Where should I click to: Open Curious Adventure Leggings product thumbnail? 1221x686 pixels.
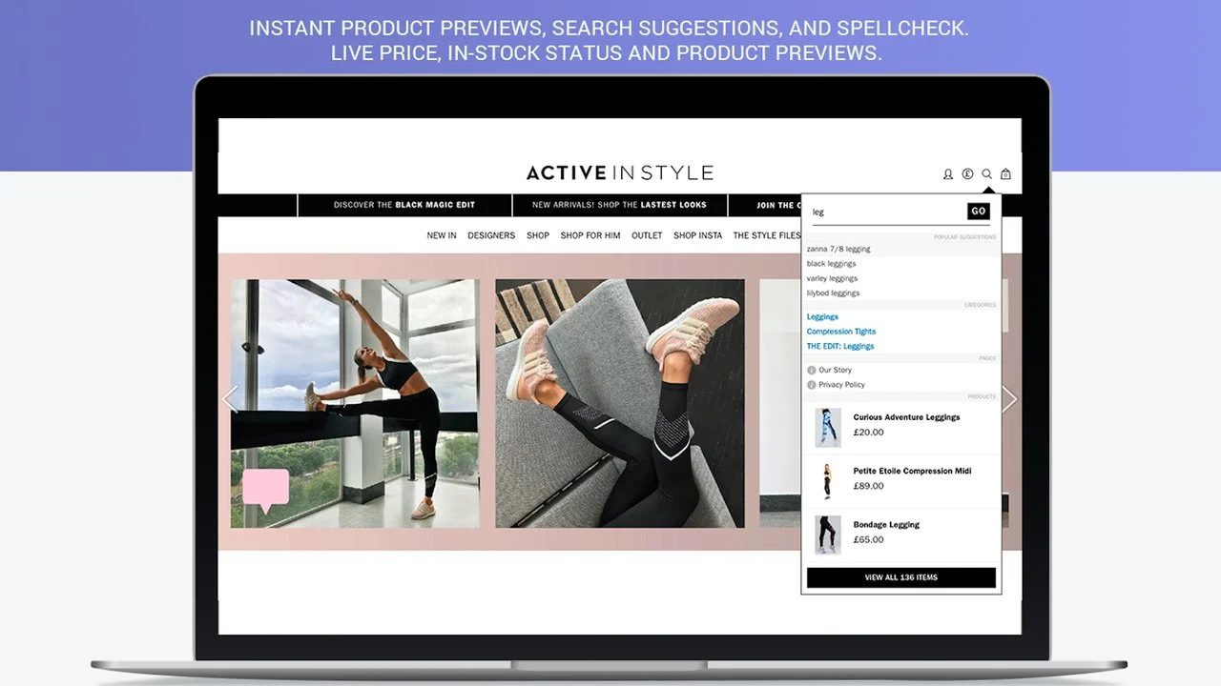827,428
